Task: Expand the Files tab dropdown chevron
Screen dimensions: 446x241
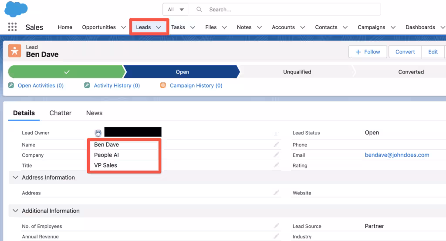Action: point(224,27)
